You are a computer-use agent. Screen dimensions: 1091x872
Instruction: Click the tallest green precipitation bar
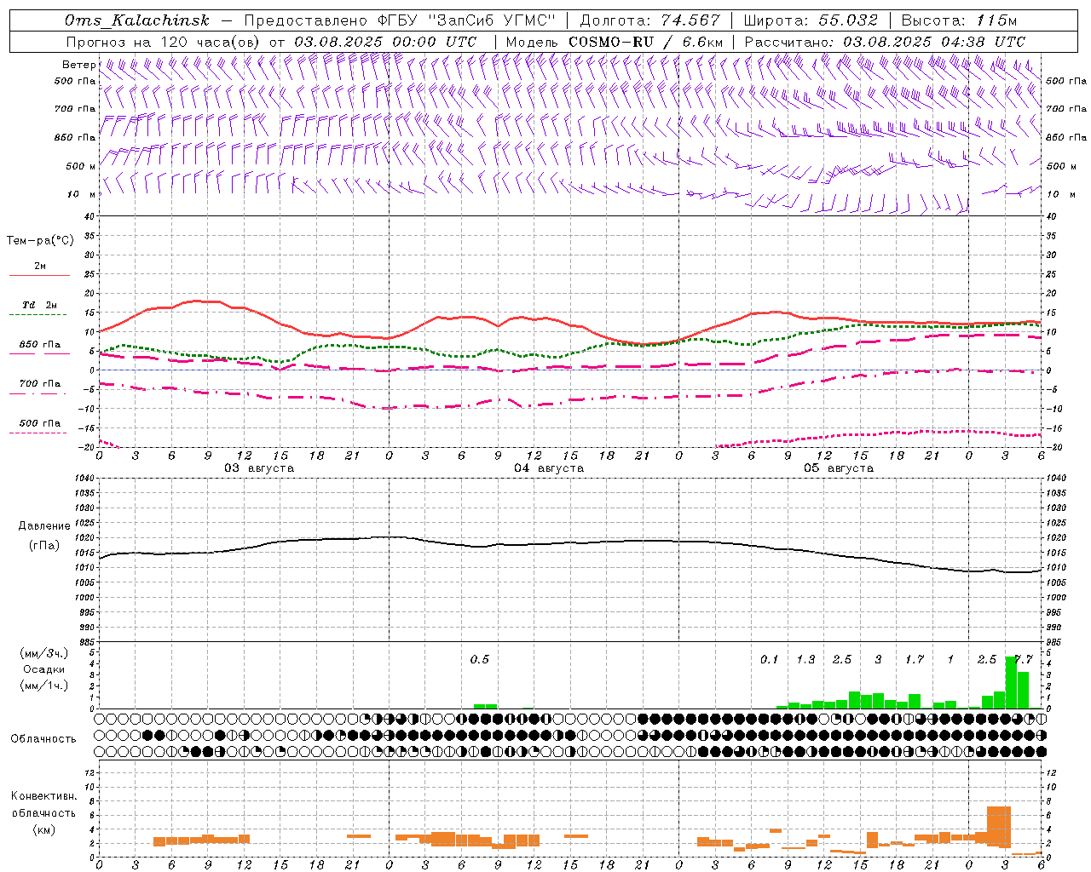pos(1011,682)
